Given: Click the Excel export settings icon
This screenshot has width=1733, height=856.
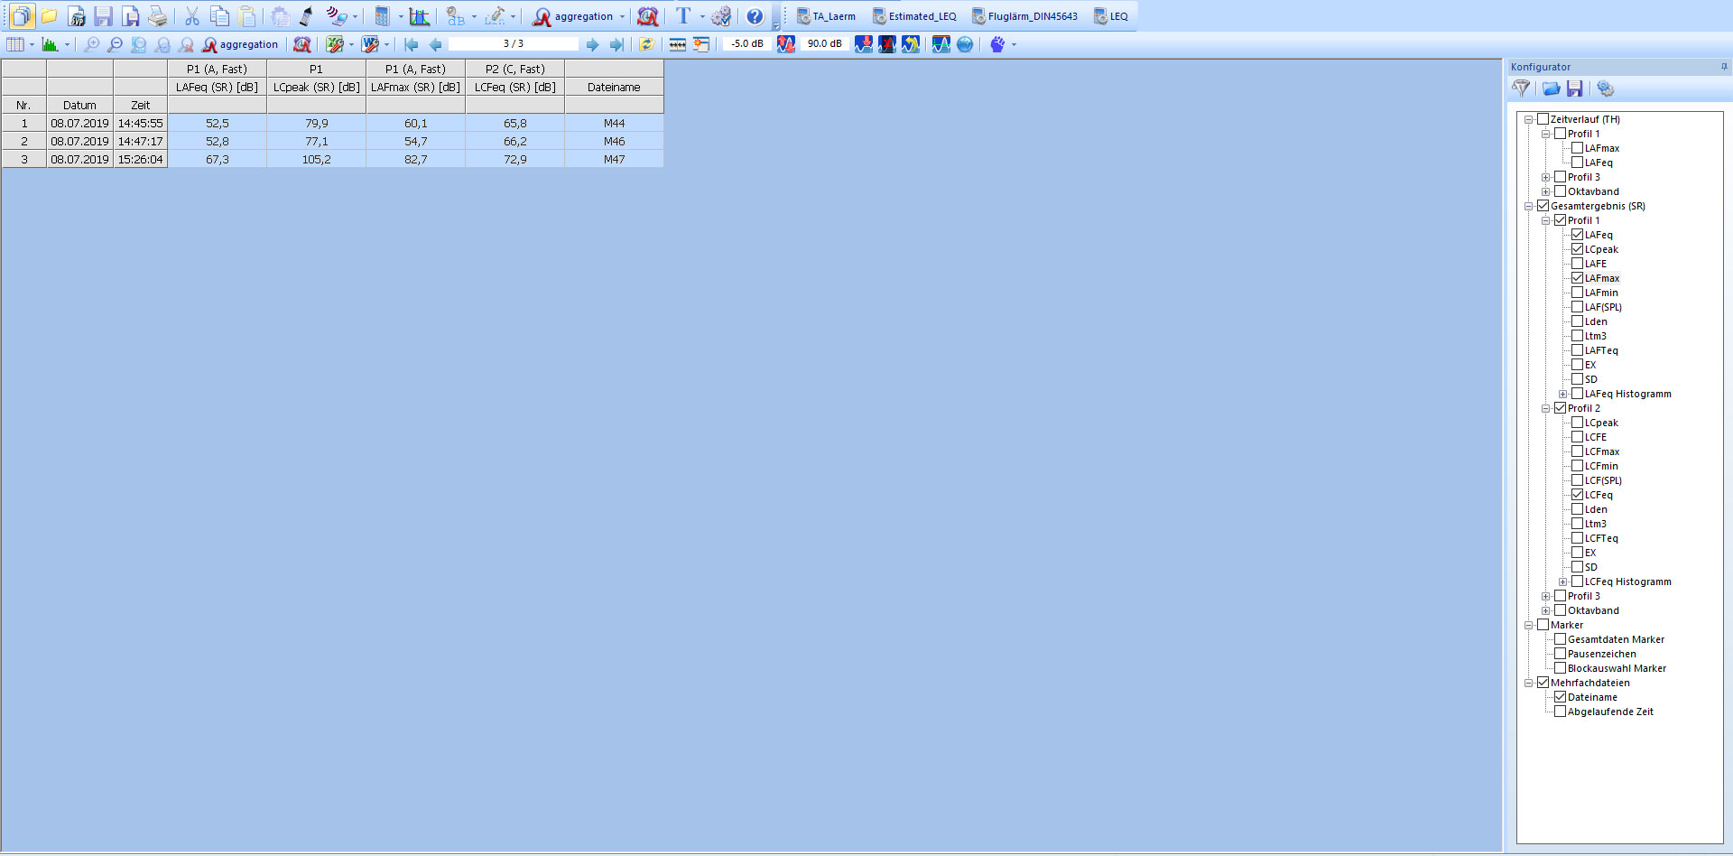Looking at the screenshot, I should (x=335, y=44).
